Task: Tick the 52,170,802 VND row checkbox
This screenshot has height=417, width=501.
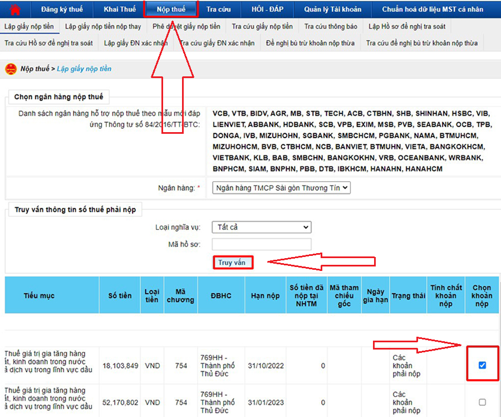Action: coord(482,402)
